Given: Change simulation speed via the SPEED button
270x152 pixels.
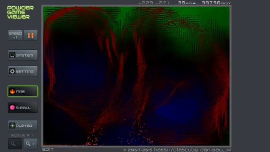Looking at the screenshot, I should click(15, 35).
